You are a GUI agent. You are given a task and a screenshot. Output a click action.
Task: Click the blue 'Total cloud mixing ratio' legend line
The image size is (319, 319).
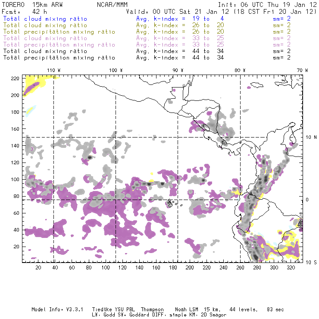click(x=45, y=19)
